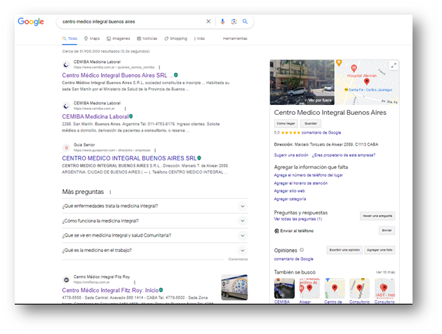Click the Cómo llegar button
This screenshot has height=334, width=442.
286,123
